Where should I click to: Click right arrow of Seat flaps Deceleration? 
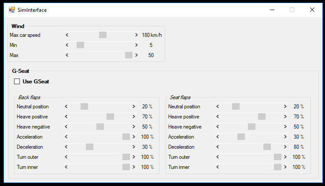(285, 147)
